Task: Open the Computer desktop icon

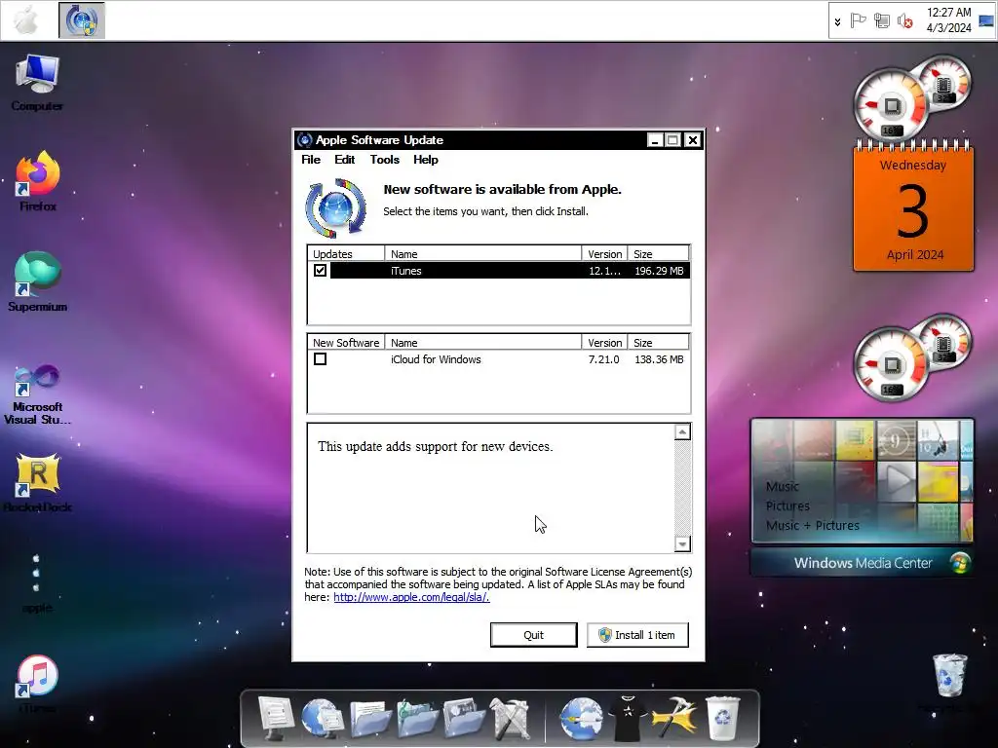Action: [37, 83]
